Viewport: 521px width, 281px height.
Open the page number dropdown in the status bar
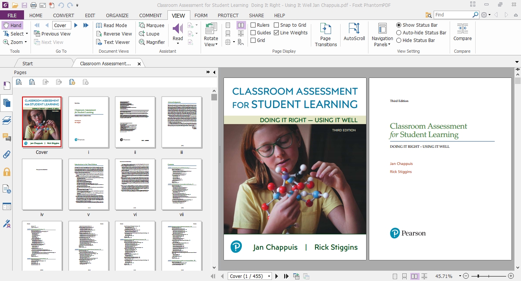269,276
